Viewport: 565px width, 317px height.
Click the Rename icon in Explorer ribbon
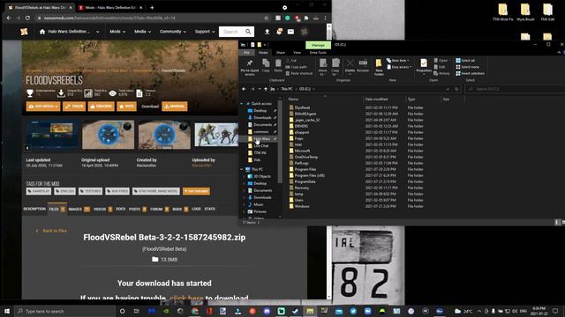tap(363, 66)
